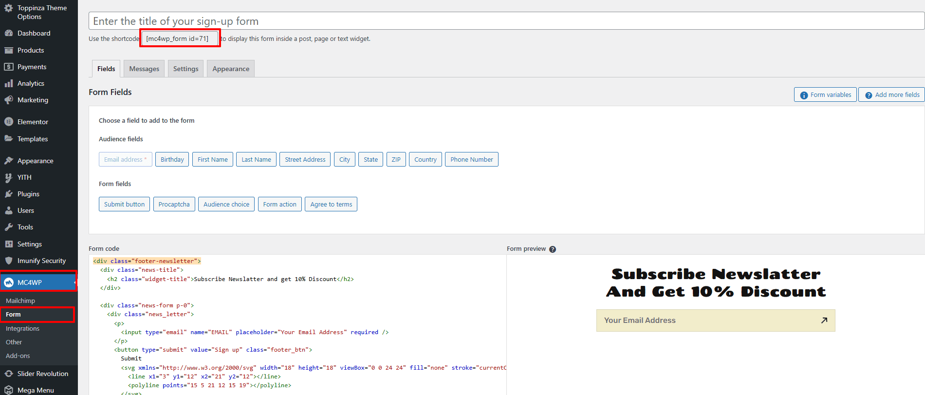Click the preview form arrow submit icon
Image resolution: width=925 pixels, height=395 pixels.
(x=824, y=320)
